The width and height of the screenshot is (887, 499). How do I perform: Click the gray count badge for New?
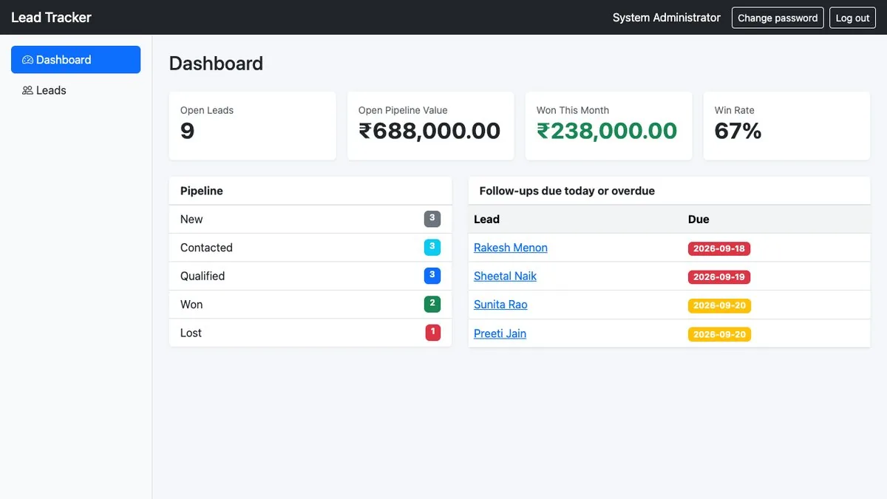[432, 219]
